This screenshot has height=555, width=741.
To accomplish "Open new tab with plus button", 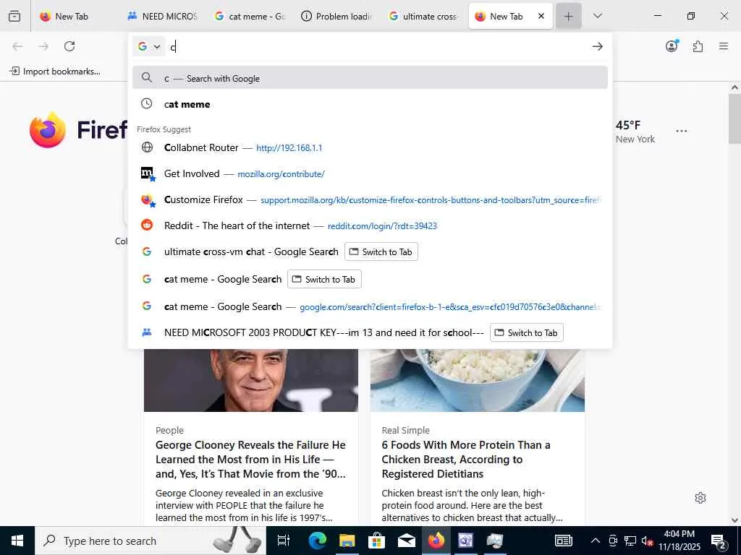I will (x=569, y=17).
